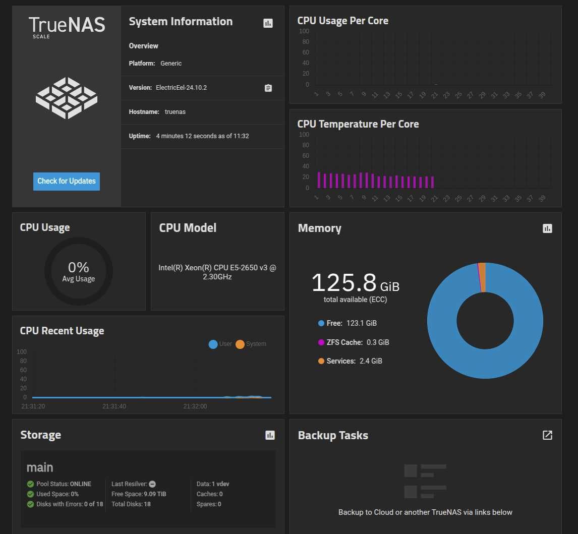Click the Caches: 0 text
This screenshot has height=534, width=578.
pos(209,494)
